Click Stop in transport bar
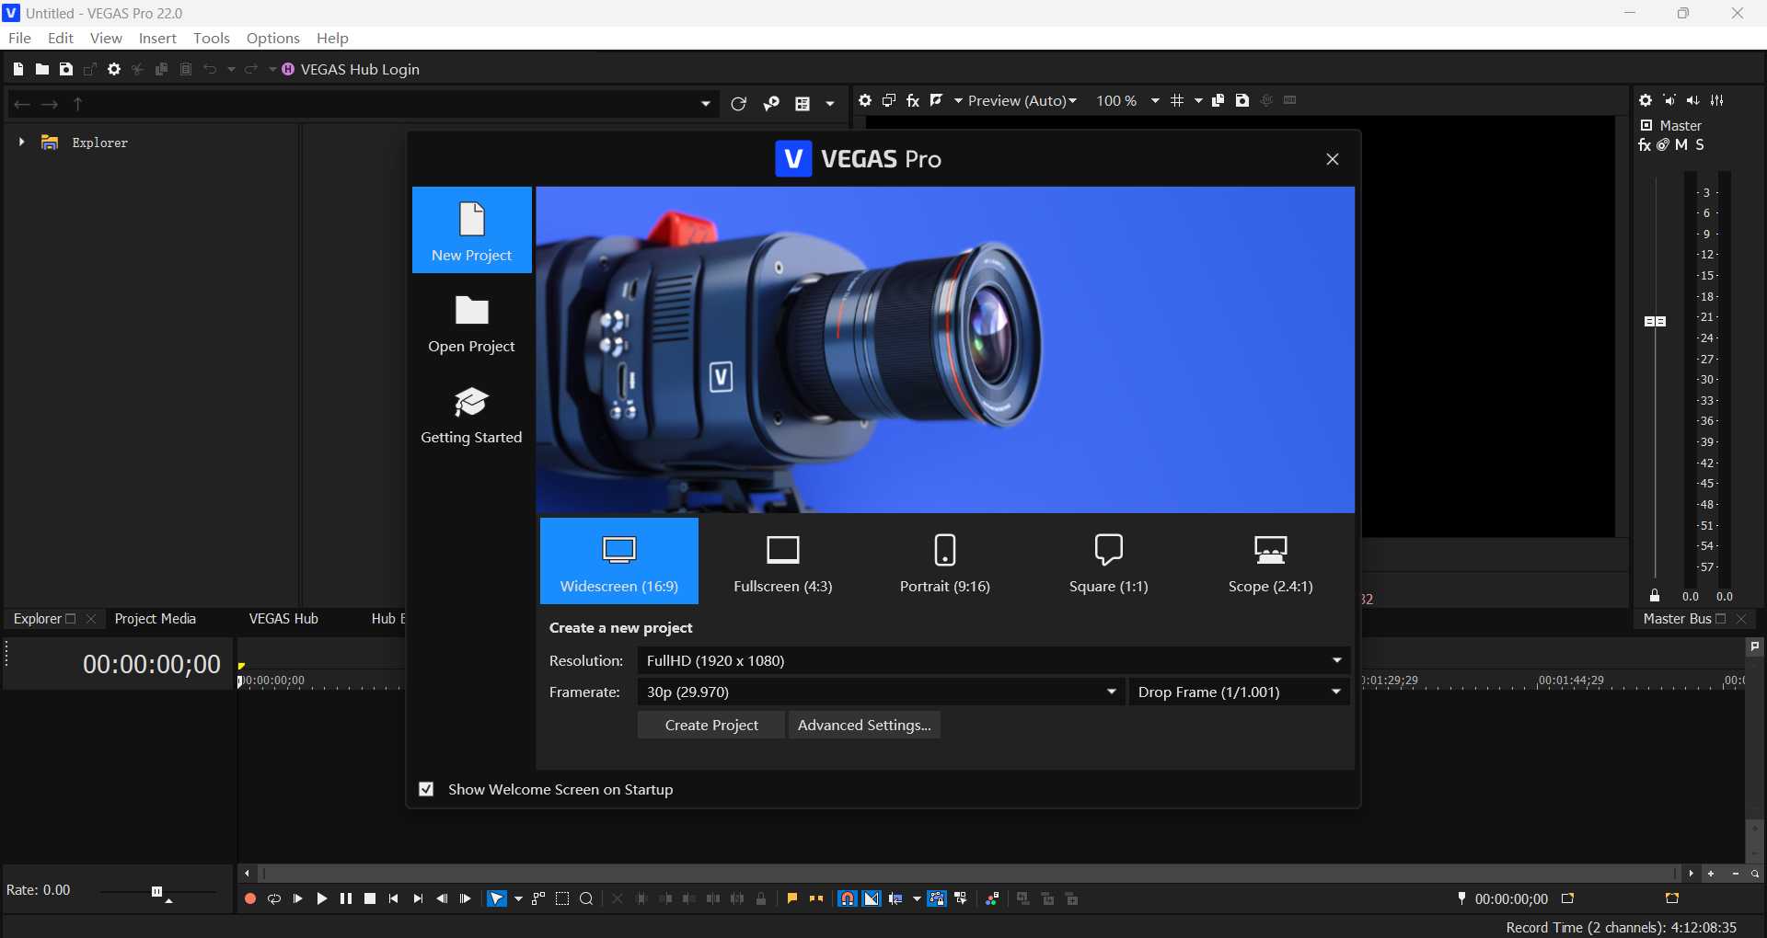Image resolution: width=1767 pixels, height=938 pixels. tap(370, 898)
